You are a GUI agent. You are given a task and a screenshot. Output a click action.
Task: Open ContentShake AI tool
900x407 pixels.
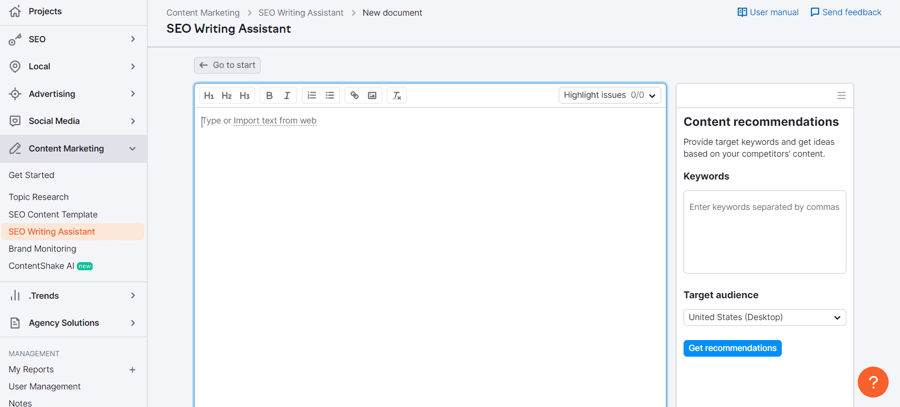pos(41,266)
